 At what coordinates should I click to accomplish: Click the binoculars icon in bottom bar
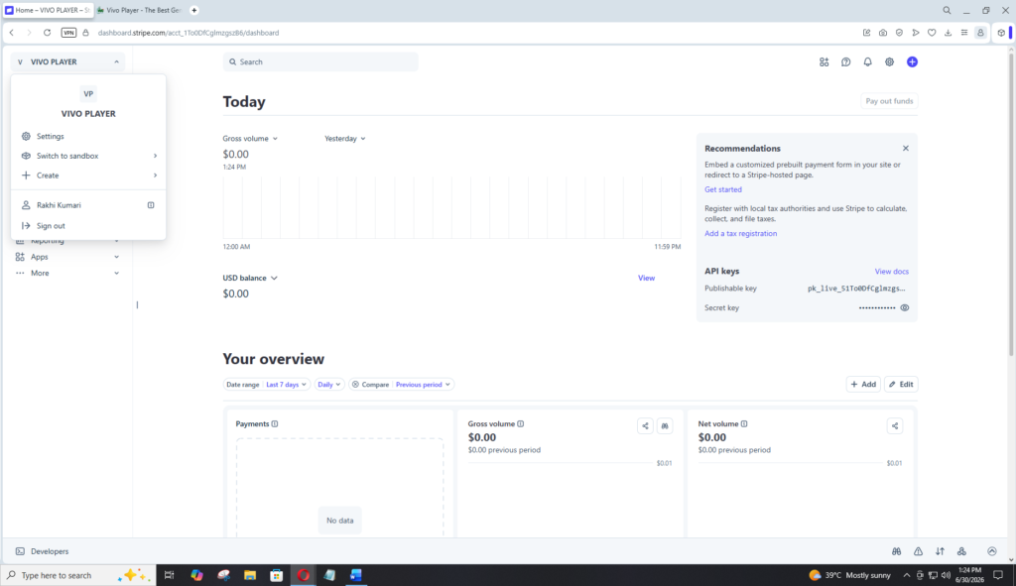(x=896, y=551)
